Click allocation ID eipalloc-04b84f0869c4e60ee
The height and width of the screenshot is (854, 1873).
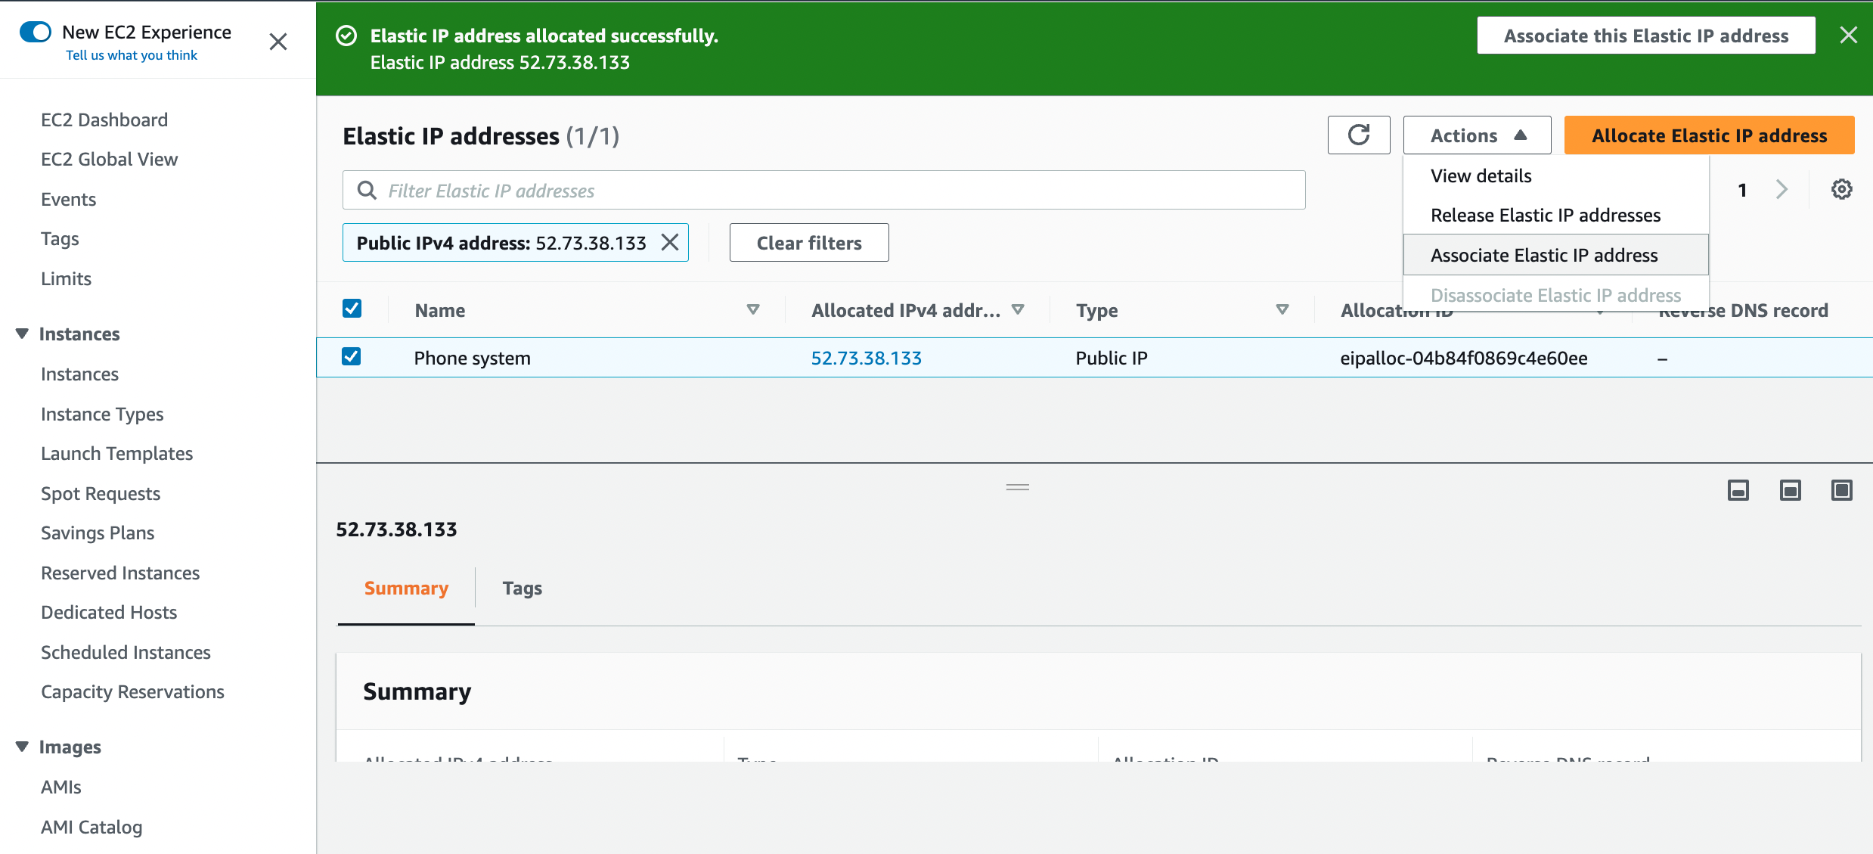pos(1463,358)
